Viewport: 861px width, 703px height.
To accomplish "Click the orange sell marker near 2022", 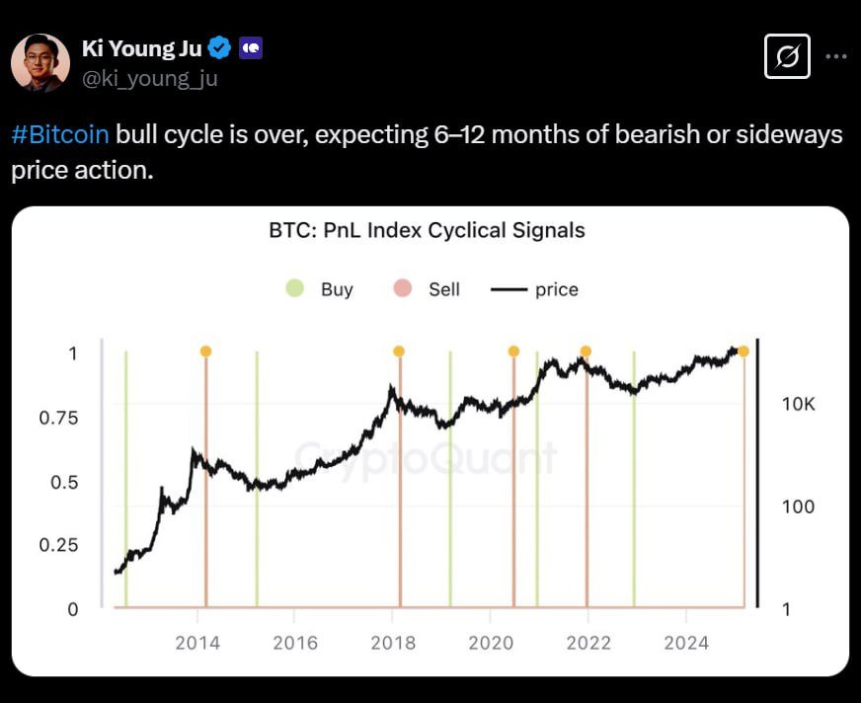I will (x=586, y=351).
